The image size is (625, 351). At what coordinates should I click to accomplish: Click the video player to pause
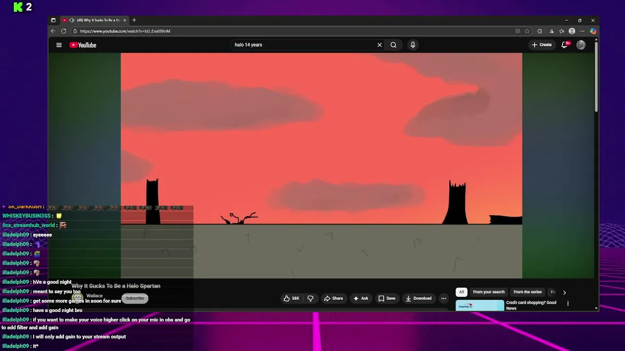click(321, 166)
